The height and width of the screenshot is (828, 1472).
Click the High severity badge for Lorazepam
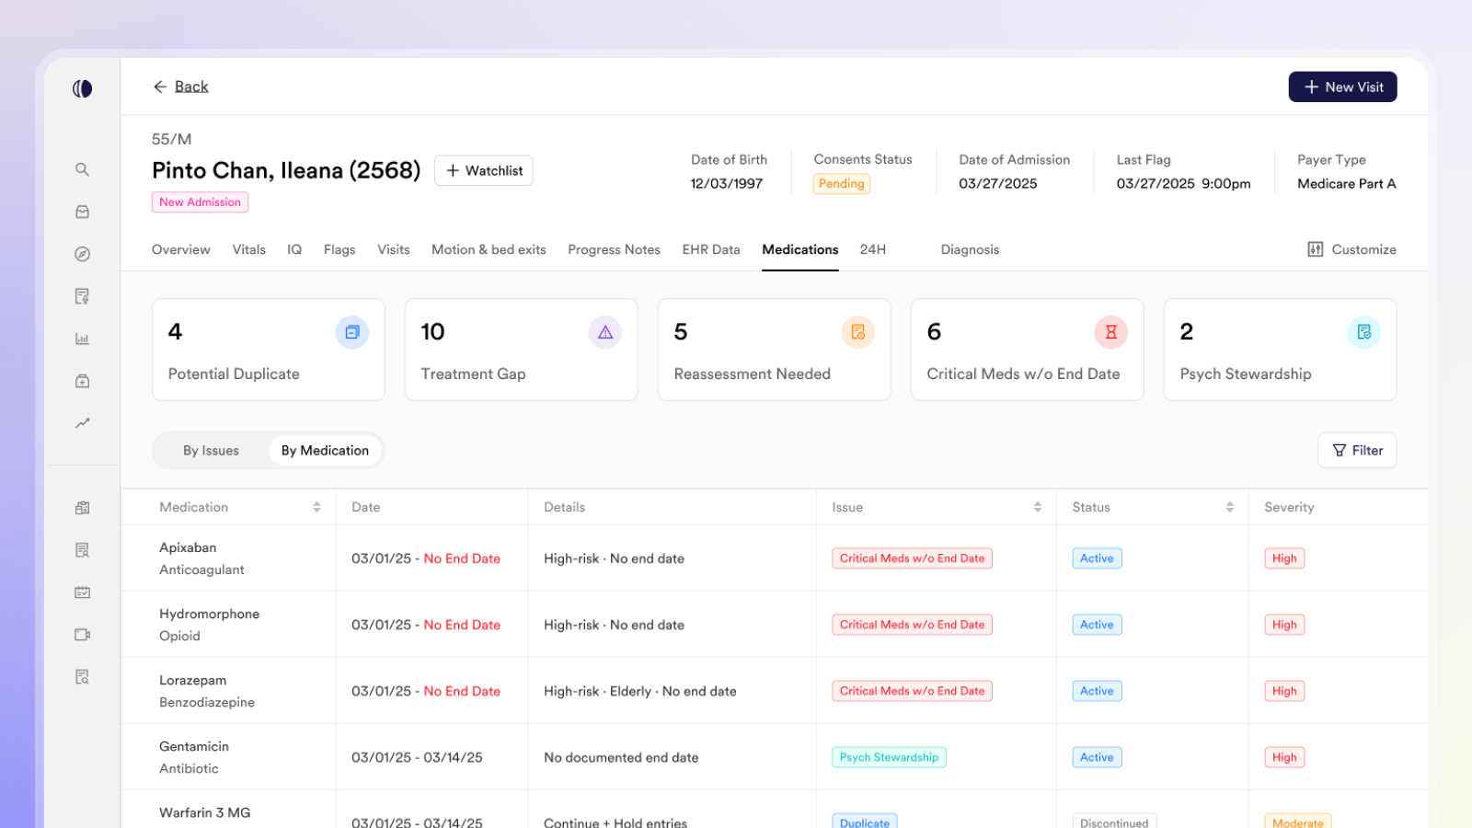[1284, 691]
